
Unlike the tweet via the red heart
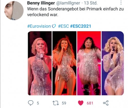point(81,103)
